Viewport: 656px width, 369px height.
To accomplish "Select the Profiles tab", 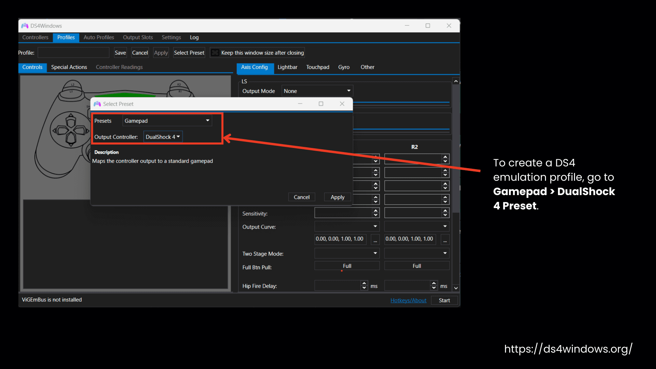I will tap(66, 37).
